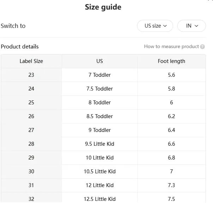Click the chevron beside IN
The width and height of the screenshot is (213, 203).
(196, 26)
